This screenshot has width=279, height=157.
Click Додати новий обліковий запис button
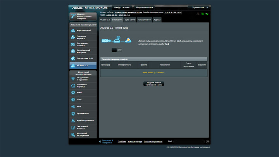[x=153, y=84]
